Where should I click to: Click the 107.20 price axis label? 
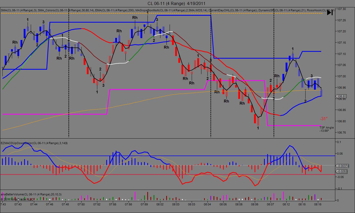click(341, 31)
